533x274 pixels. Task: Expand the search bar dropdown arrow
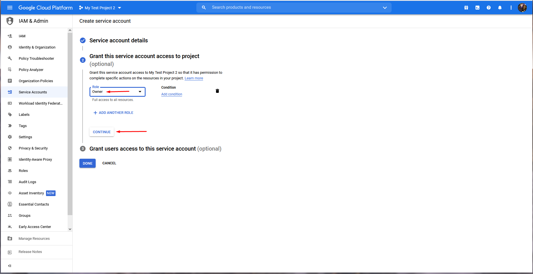pyautogui.click(x=385, y=8)
